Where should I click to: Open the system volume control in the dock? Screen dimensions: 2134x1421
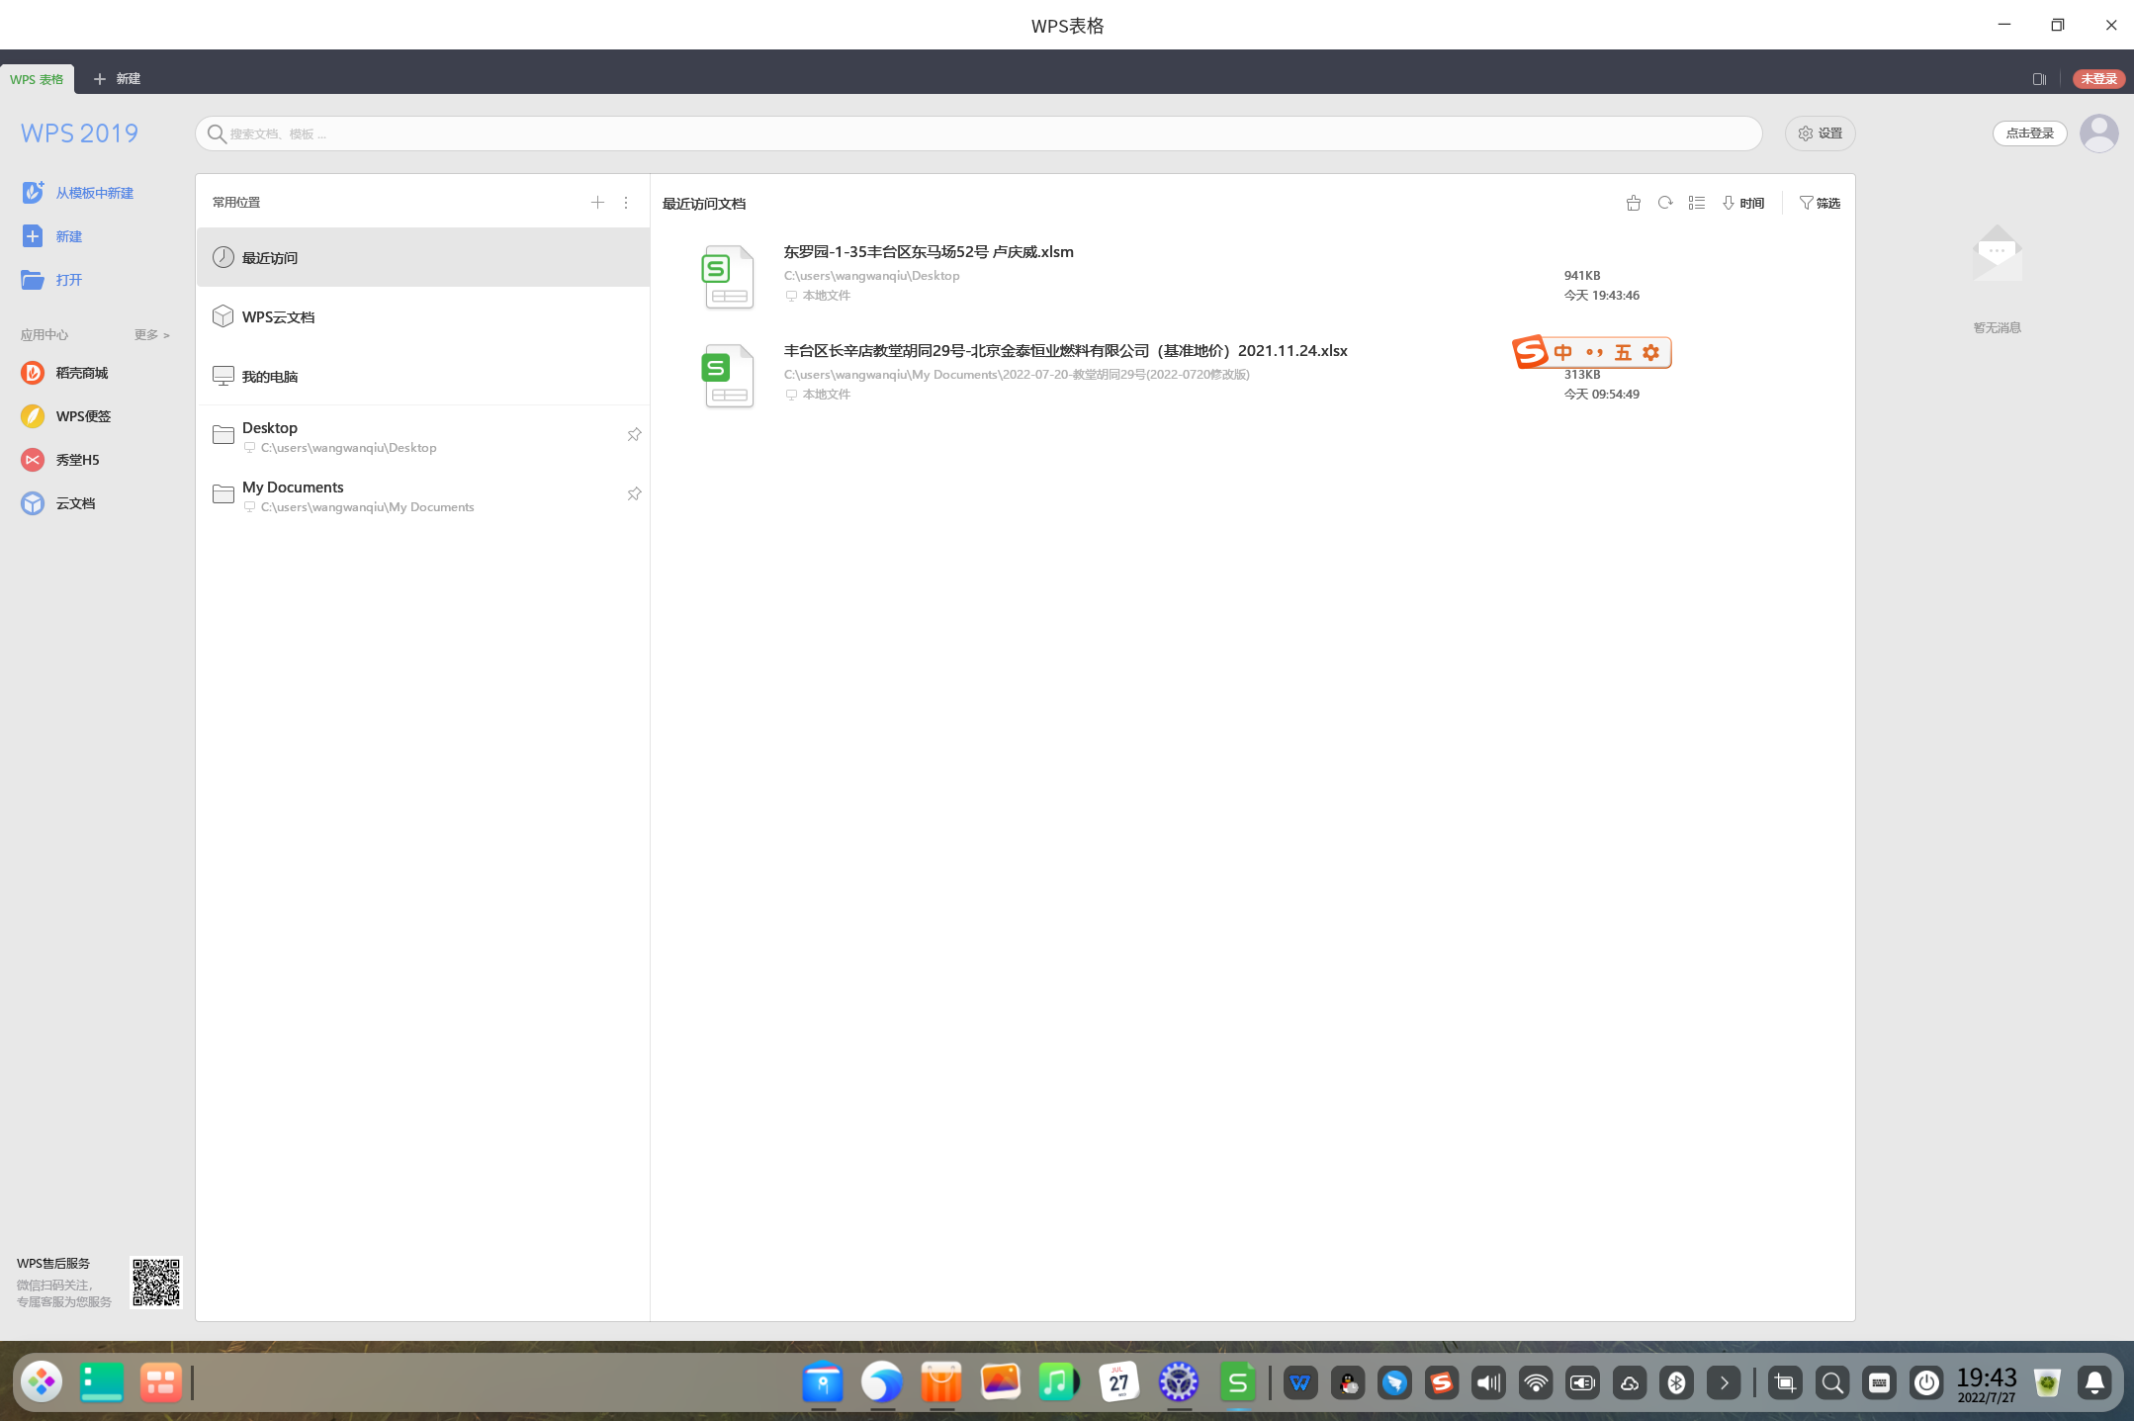tap(1488, 1382)
